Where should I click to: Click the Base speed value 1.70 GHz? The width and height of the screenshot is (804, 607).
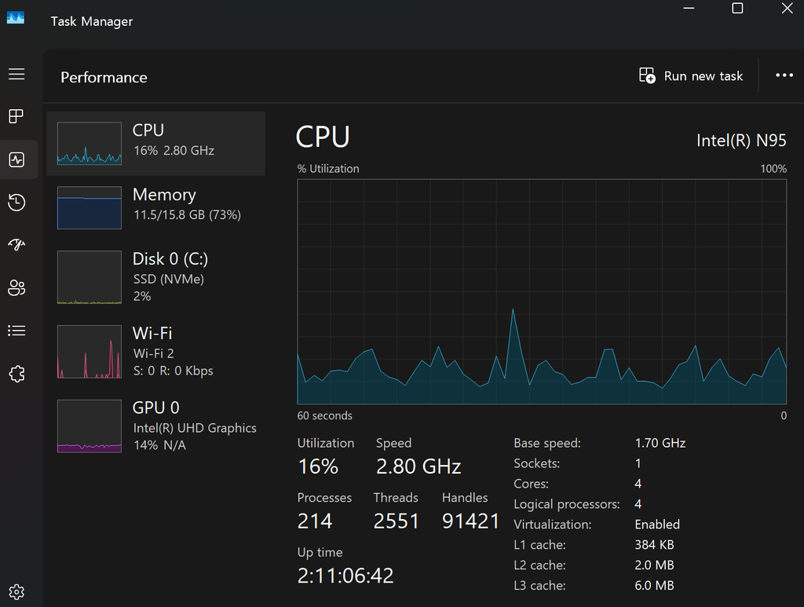(x=660, y=443)
